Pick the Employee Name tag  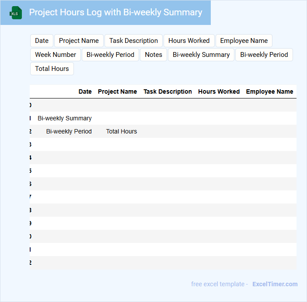click(x=244, y=41)
